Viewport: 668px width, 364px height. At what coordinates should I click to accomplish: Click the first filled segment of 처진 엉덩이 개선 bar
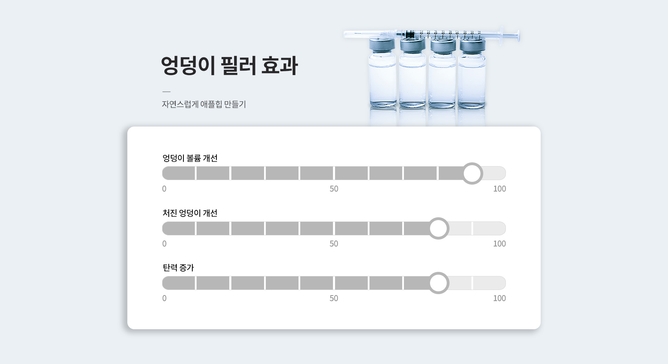[x=178, y=228]
